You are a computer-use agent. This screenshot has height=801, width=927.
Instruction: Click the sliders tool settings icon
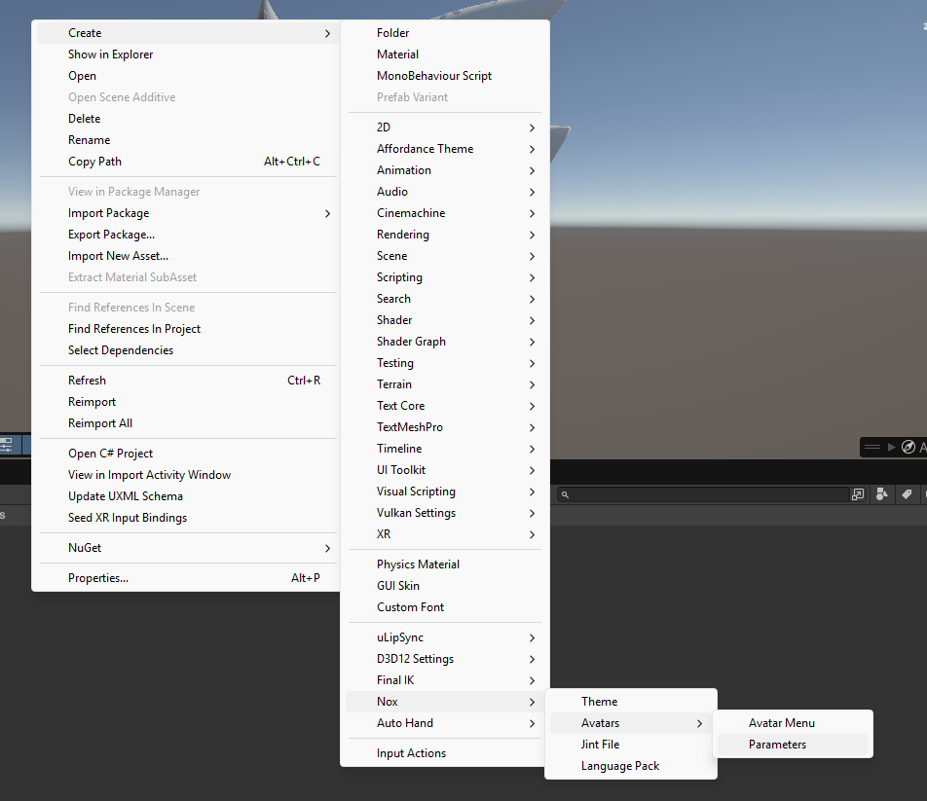pyautogui.click(x=7, y=445)
